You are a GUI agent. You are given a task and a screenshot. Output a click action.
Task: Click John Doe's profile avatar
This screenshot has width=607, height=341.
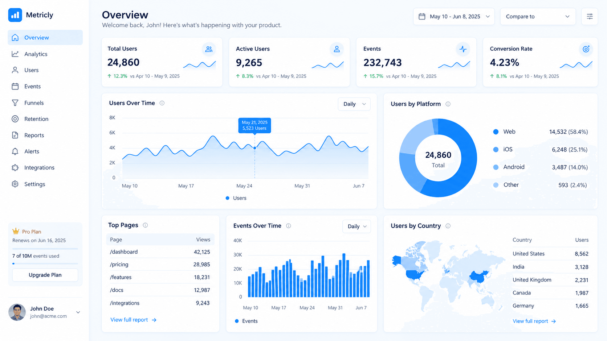17,312
